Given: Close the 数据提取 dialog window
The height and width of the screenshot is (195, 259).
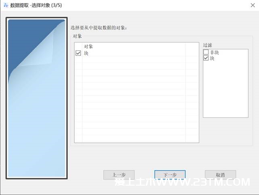Looking at the screenshot, I should (252, 5).
